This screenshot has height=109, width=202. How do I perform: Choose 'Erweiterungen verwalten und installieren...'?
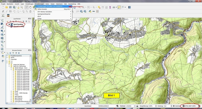(x=50, y=7)
